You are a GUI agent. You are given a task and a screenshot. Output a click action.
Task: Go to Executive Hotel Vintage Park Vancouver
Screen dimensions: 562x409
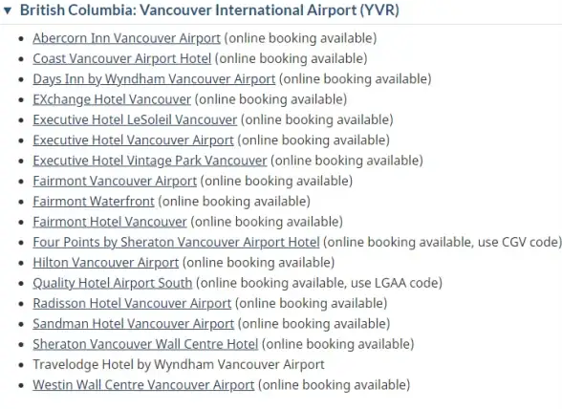(150, 161)
